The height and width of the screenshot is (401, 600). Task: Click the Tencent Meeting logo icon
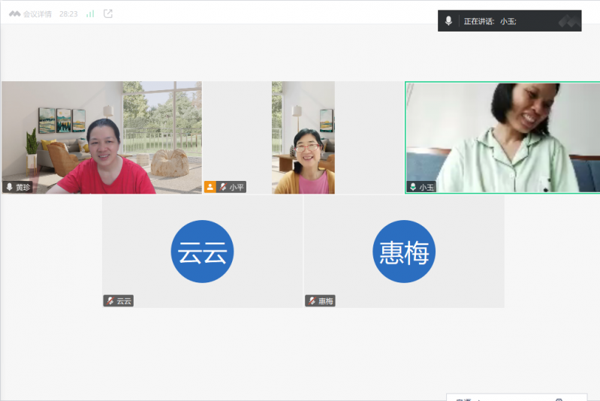point(14,14)
